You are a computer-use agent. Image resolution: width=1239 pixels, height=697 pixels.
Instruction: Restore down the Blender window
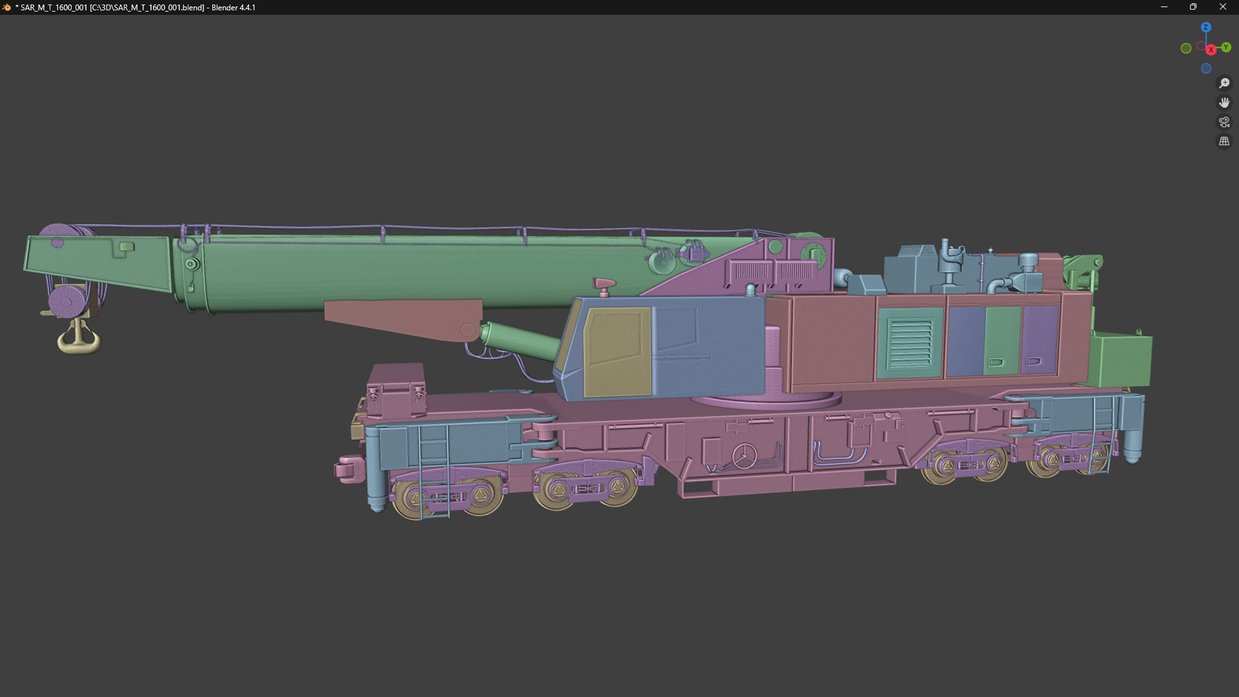1193,7
